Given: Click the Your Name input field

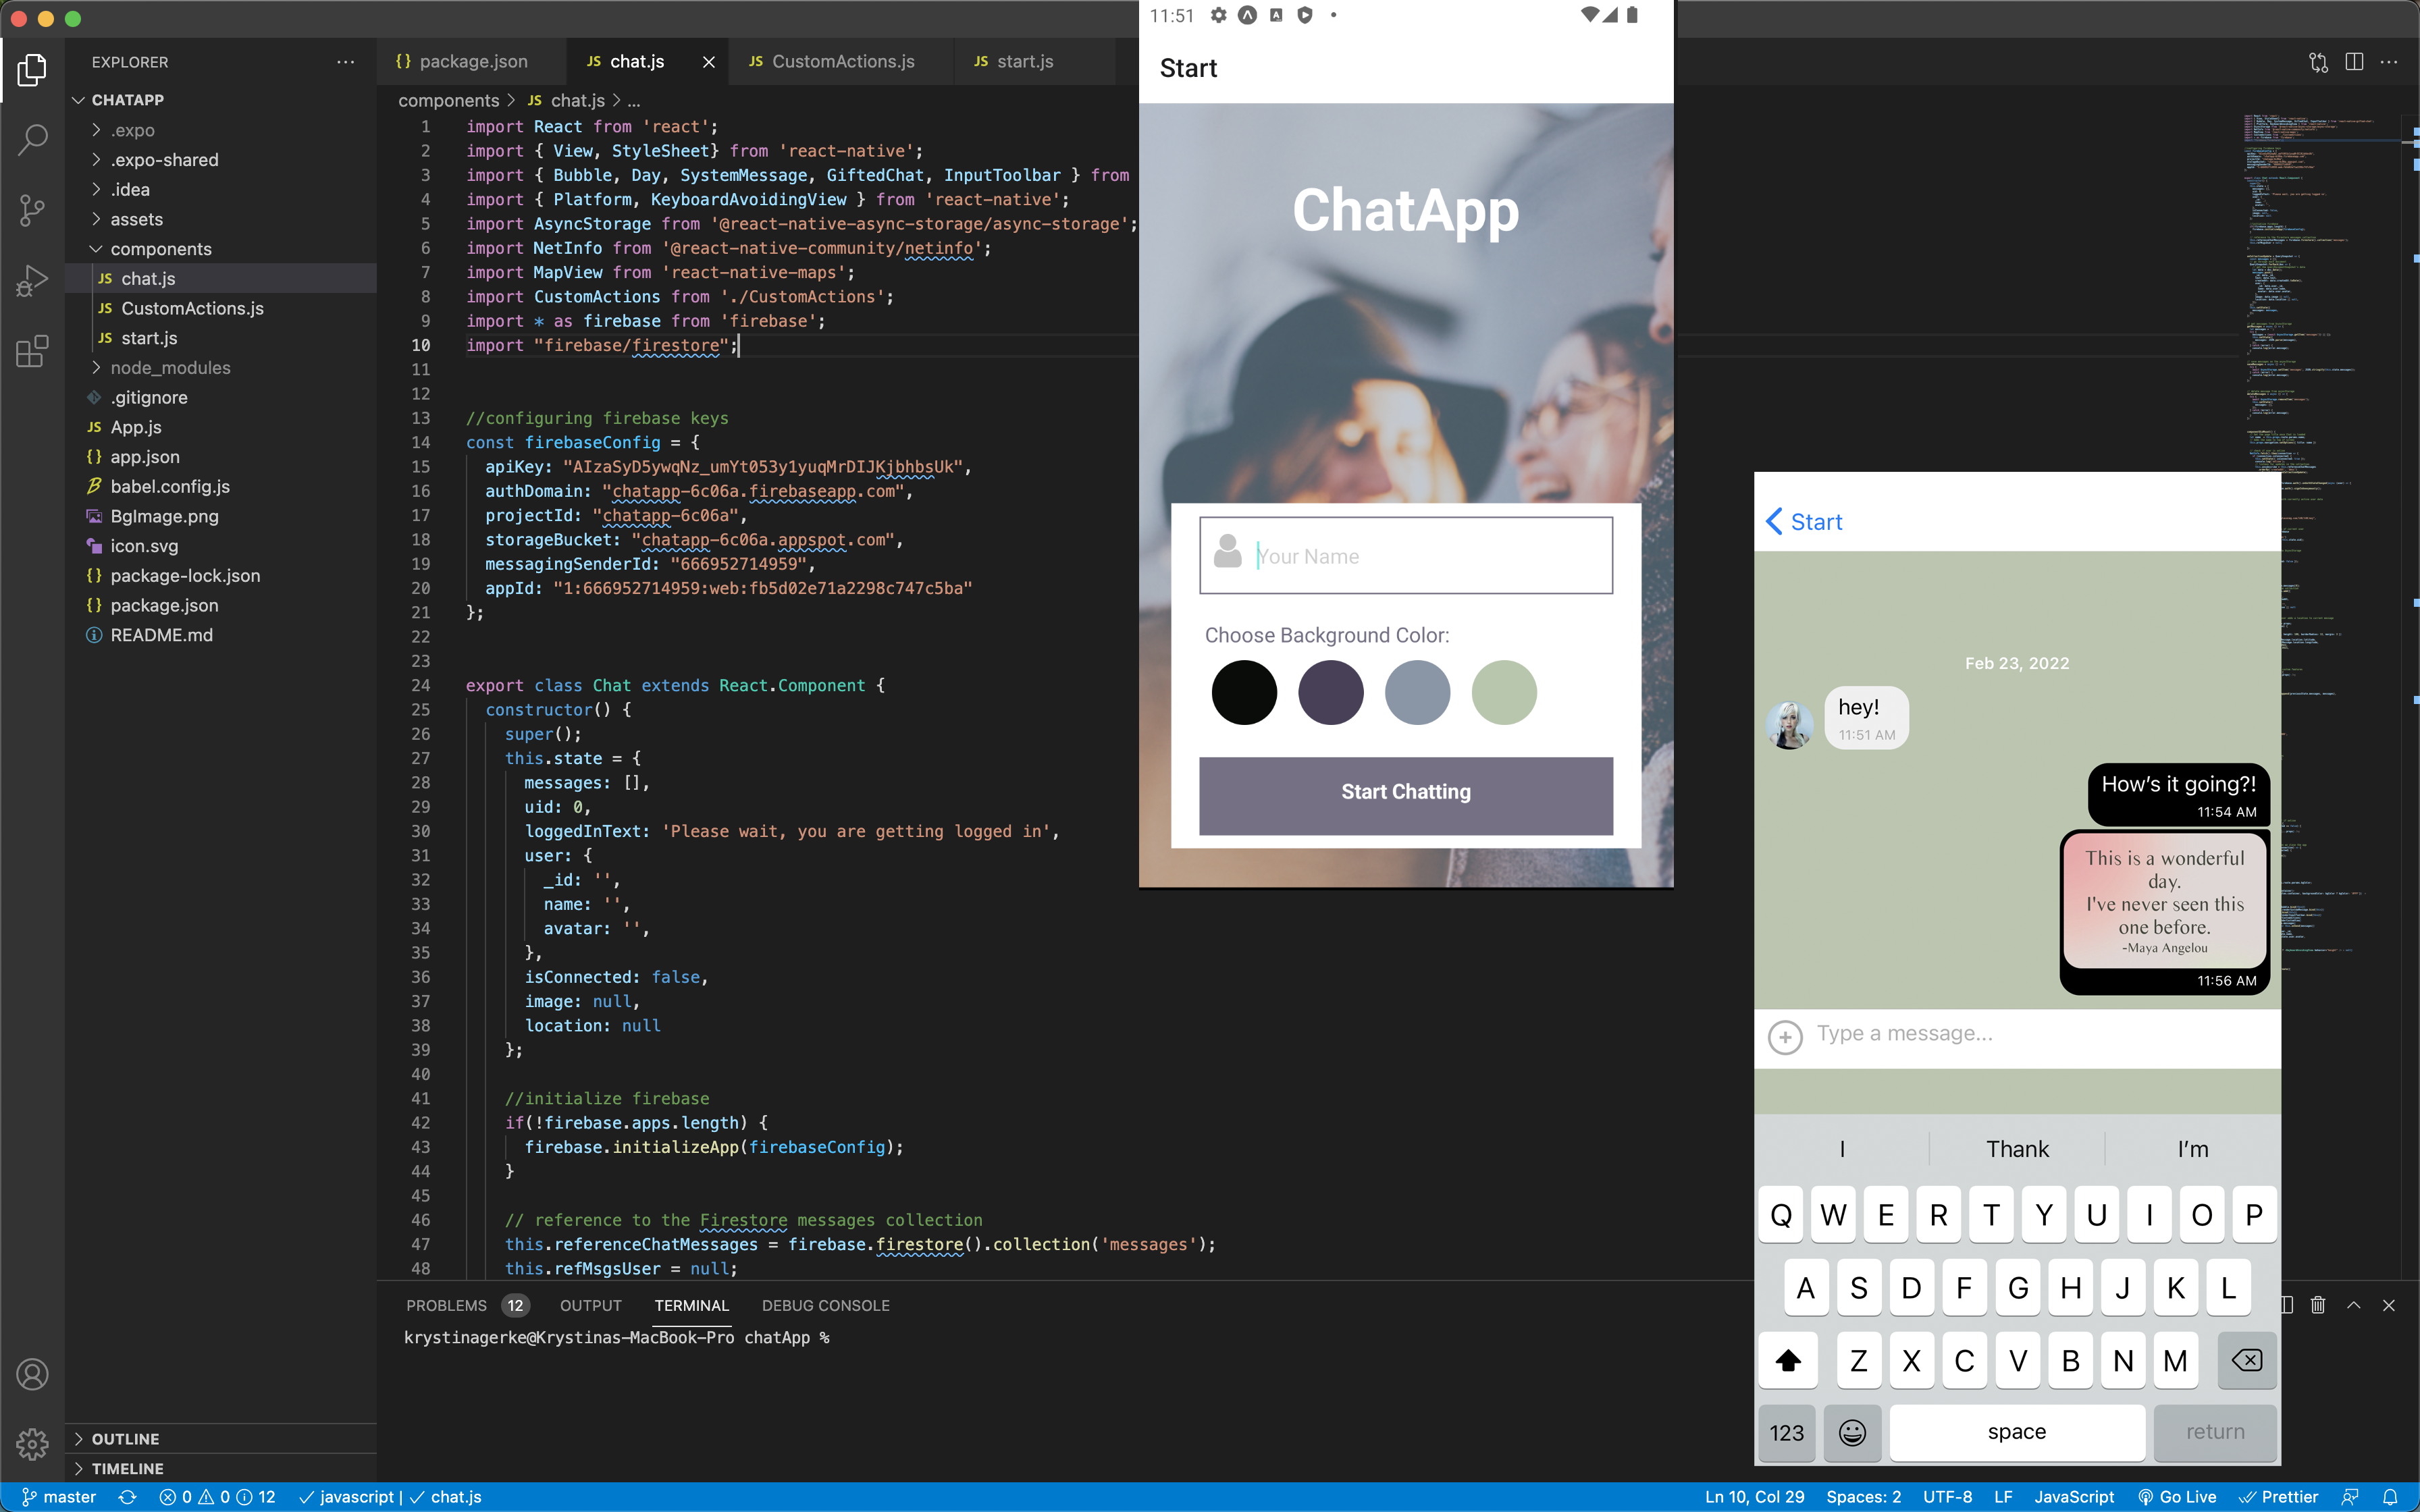Looking at the screenshot, I should 1406,556.
